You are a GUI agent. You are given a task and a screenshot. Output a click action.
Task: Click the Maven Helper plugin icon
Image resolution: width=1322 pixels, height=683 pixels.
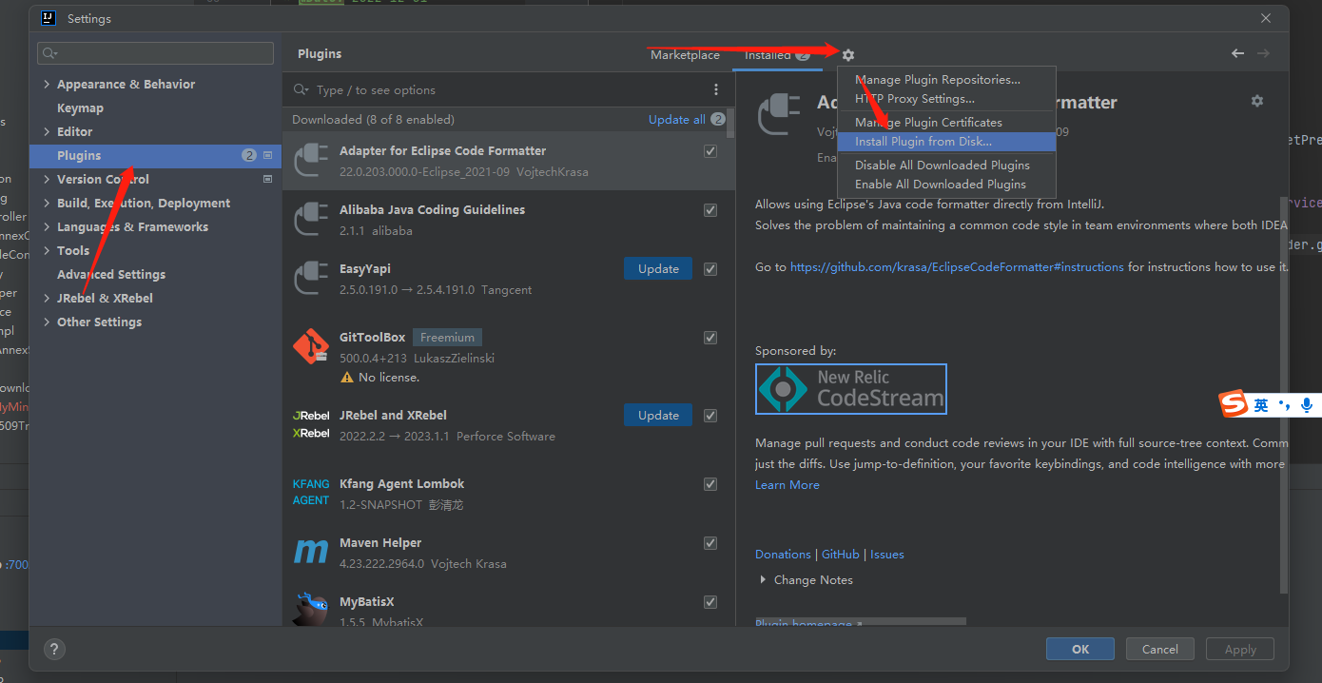point(311,552)
